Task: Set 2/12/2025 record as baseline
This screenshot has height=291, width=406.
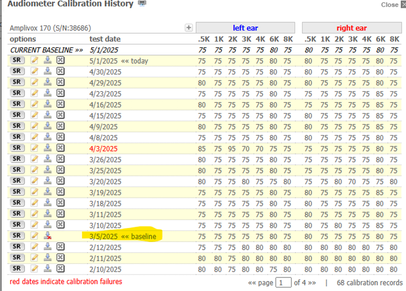Action: coord(48,246)
